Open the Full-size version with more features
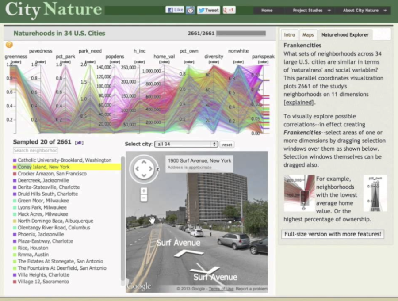The height and width of the screenshot is (301, 398). coord(332,234)
